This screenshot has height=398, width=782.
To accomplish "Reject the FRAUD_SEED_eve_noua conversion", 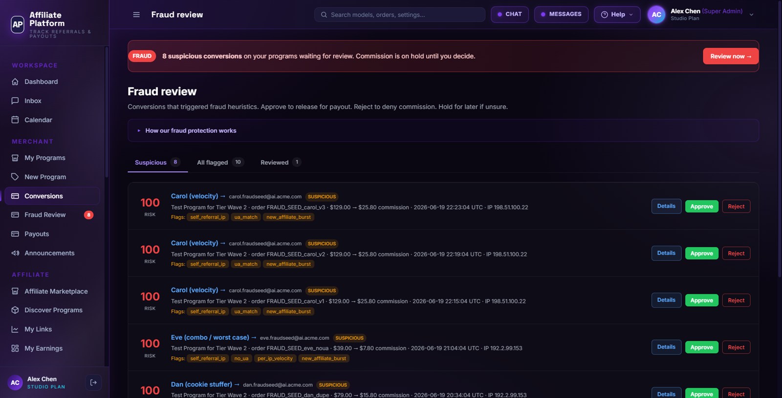I will tap(736, 347).
